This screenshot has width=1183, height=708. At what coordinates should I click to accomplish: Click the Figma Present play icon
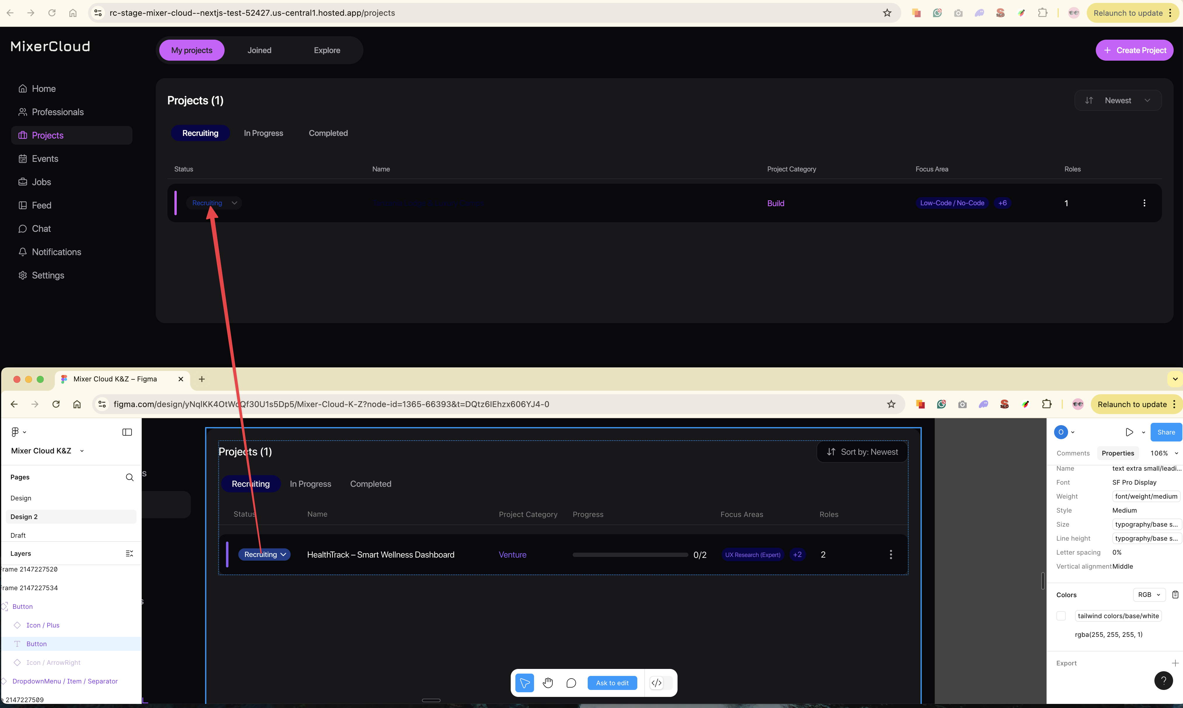tap(1129, 432)
